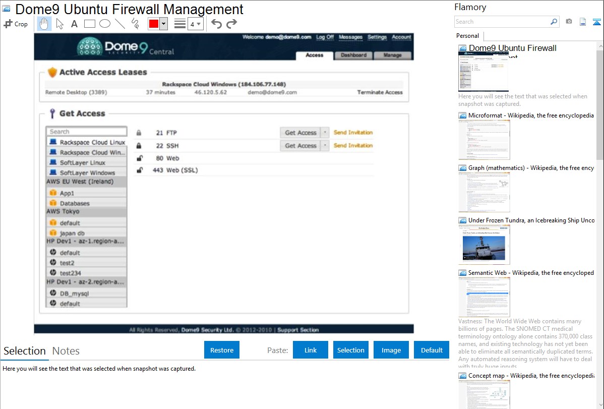Viewport: 604px width, 409px height.
Task: Open the color picker dropdown arrow
Action: (x=163, y=24)
